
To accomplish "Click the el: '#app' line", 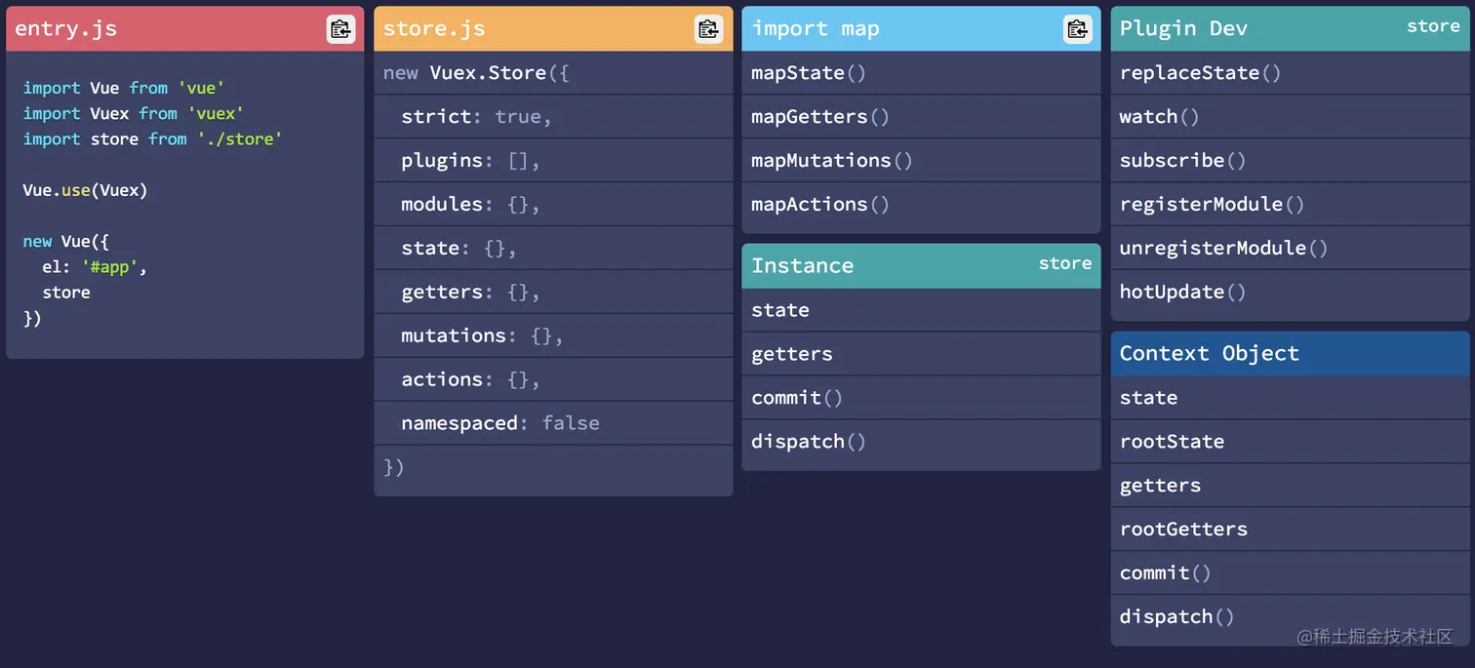I will pos(95,266).
